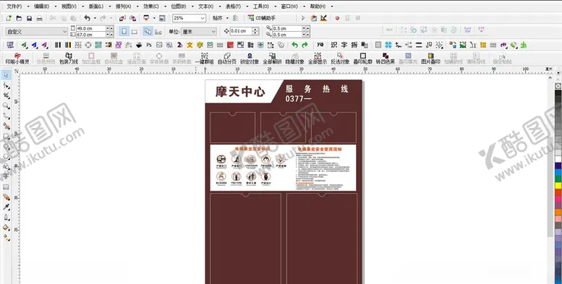This screenshot has height=284, width=562.
Task: Click the green redo arrow plugin icon
Action: pos(305,45)
